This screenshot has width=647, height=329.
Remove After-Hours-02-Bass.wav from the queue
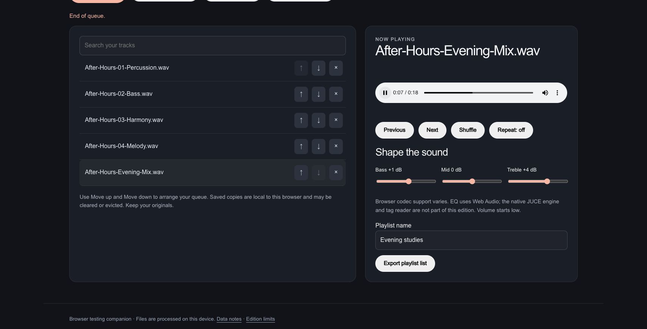(336, 94)
